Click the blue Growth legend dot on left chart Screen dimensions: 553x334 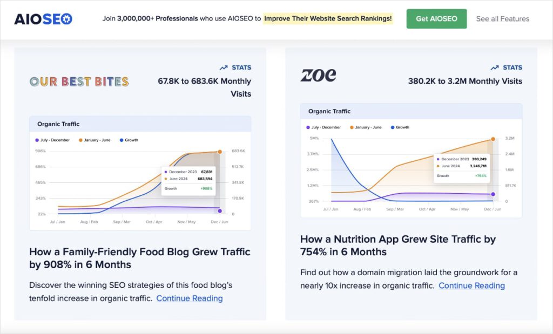coord(122,140)
